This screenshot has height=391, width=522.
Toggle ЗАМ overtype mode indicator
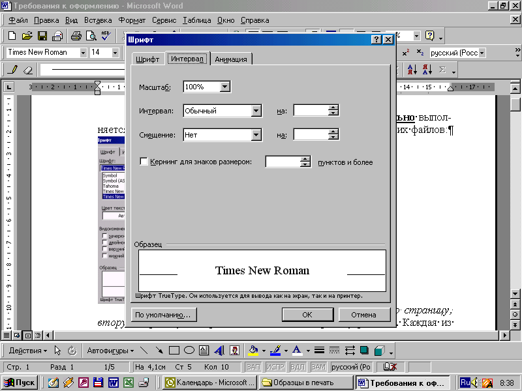coord(318,367)
